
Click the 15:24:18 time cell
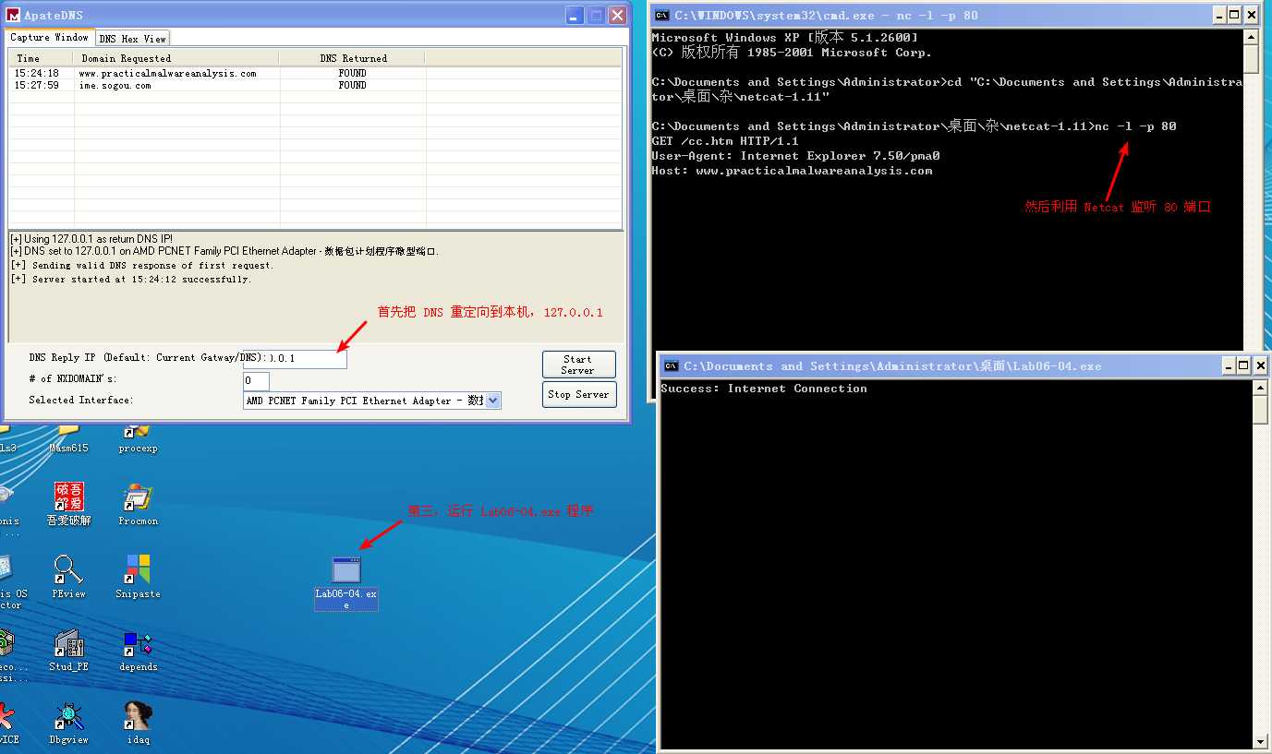pyautogui.click(x=37, y=73)
